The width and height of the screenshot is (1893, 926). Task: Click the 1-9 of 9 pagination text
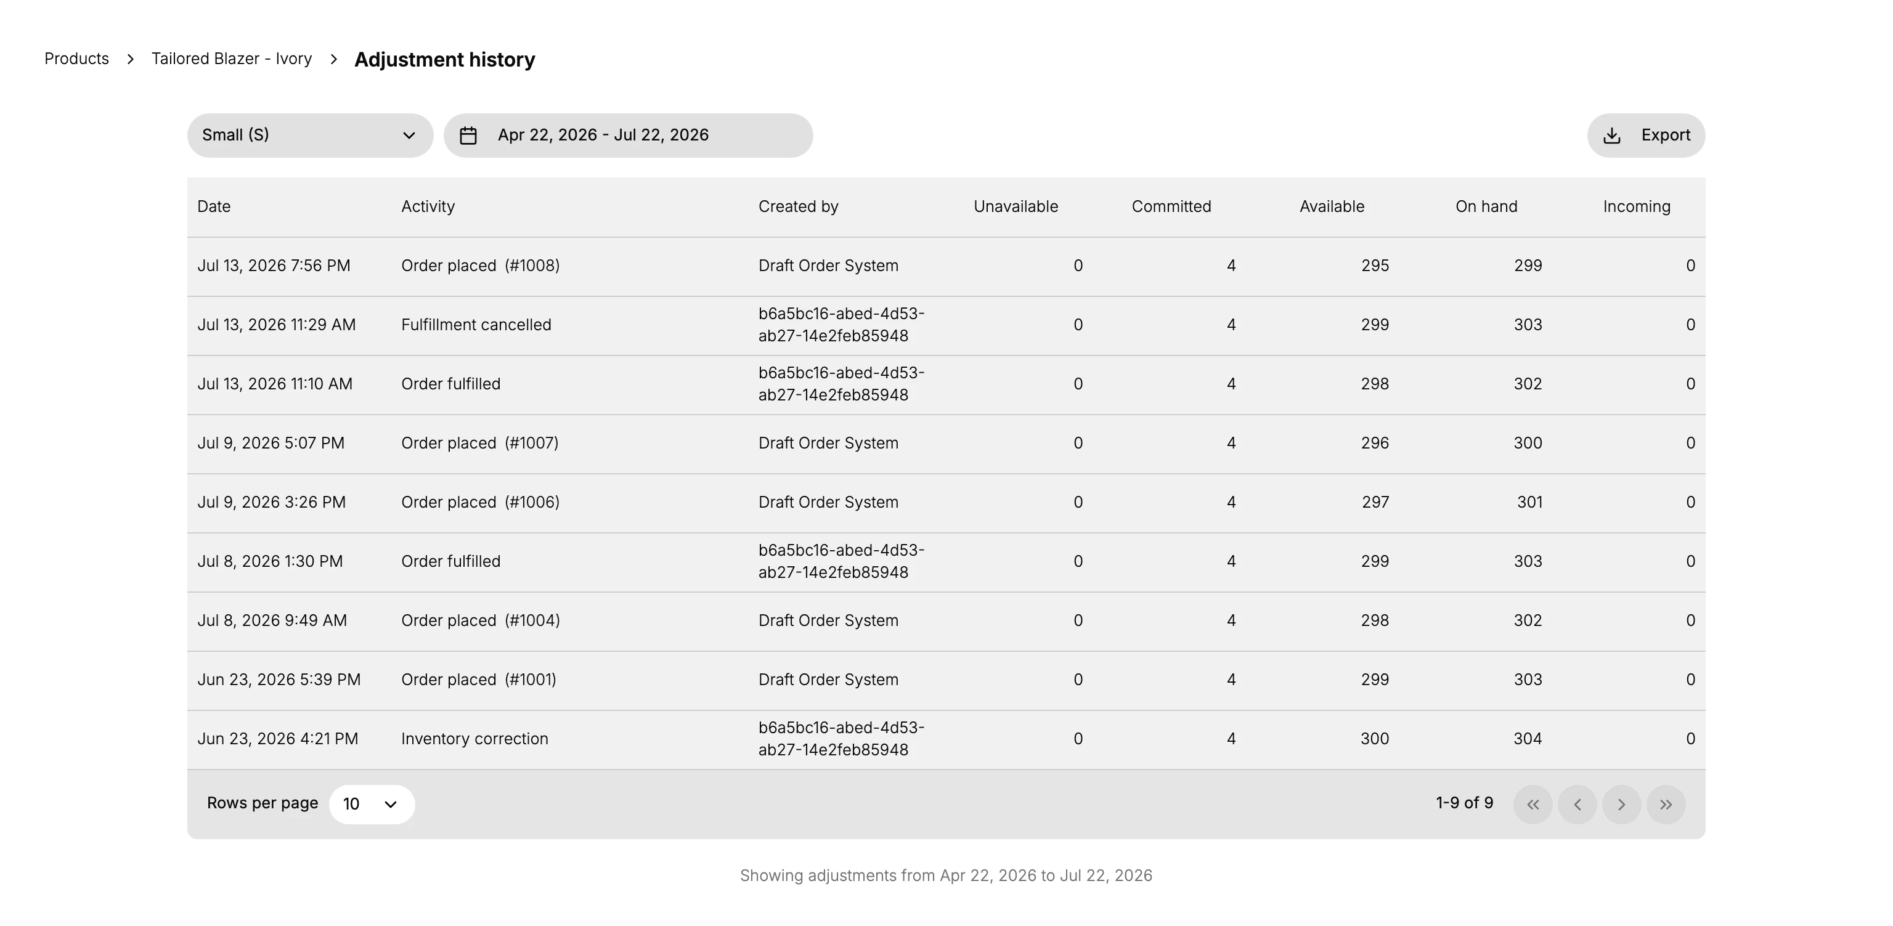pyautogui.click(x=1465, y=803)
